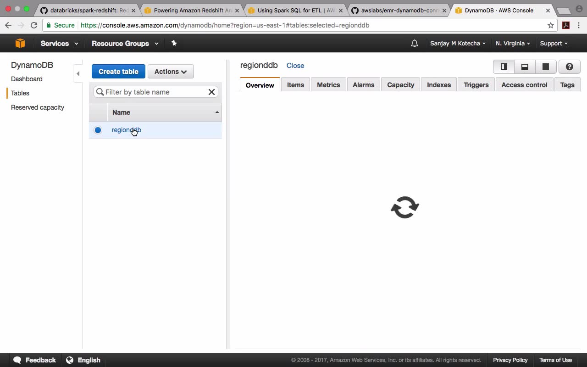This screenshot has width=587, height=367.
Task: Click the globe language icon
Action: [x=70, y=360]
